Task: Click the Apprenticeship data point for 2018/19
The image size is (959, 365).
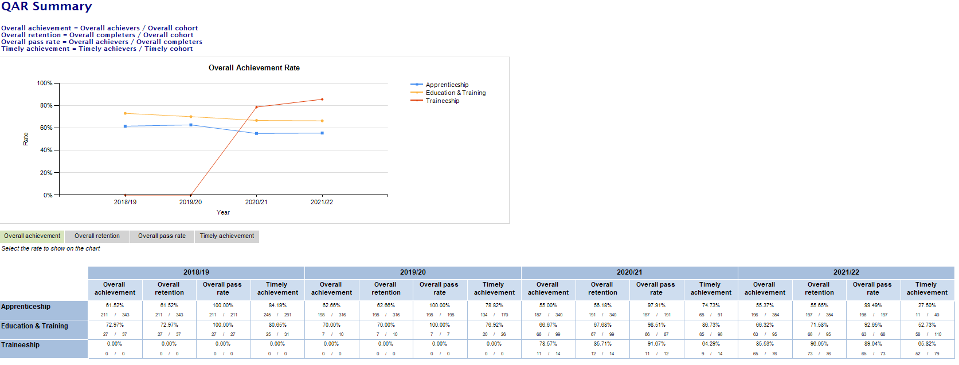Action: tap(126, 126)
